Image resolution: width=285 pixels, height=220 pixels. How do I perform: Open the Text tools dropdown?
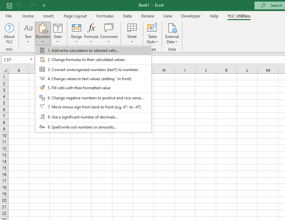click(28, 34)
